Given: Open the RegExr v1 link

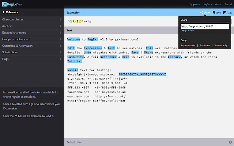Looking at the screenshot, I should pos(208,4).
